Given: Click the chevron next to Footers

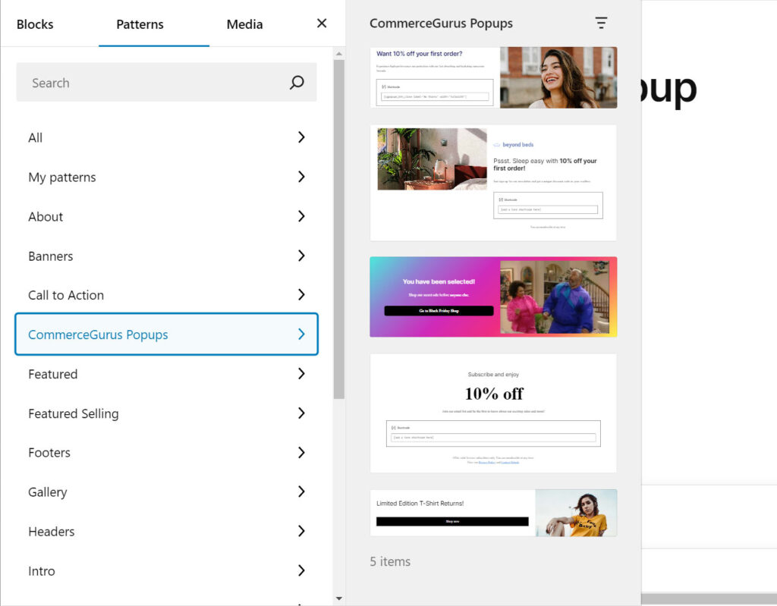Looking at the screenshot, I should point(301,453).
